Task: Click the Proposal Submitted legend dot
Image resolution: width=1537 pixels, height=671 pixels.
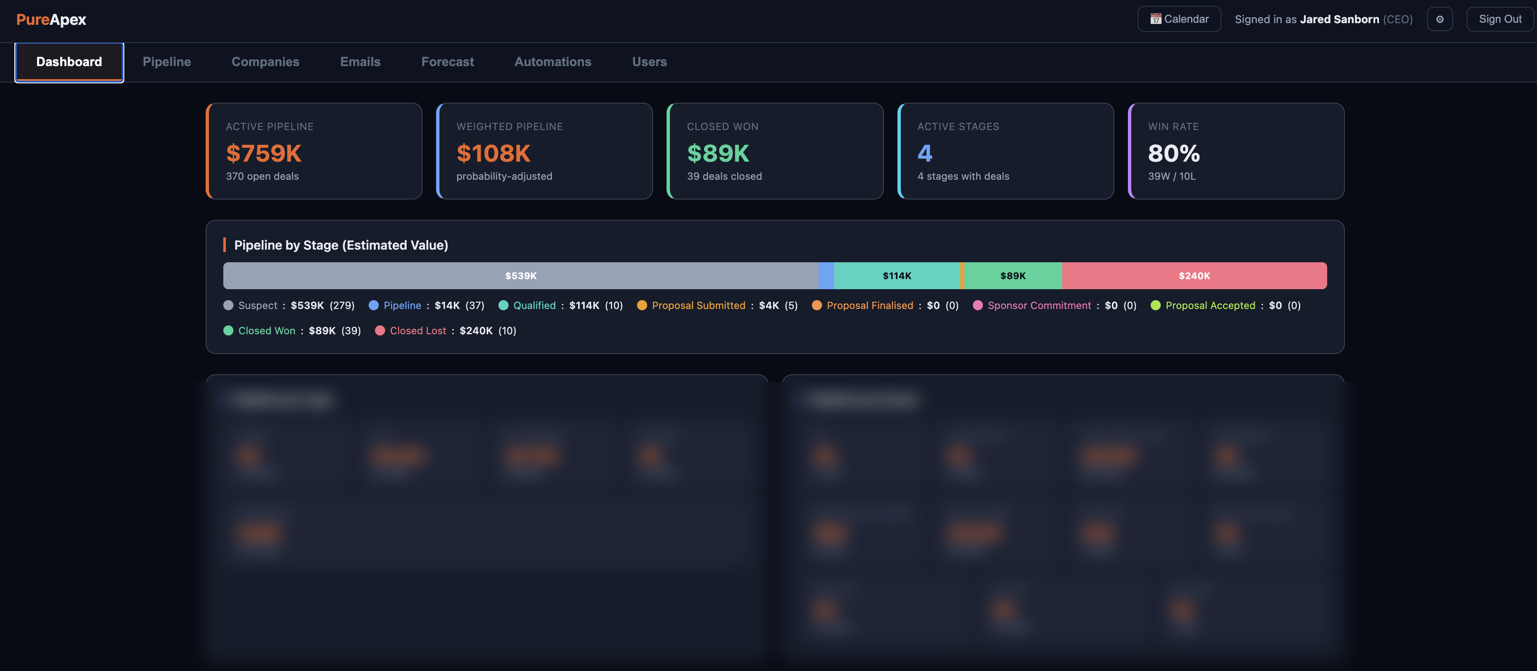Action: tap(642, 305)
